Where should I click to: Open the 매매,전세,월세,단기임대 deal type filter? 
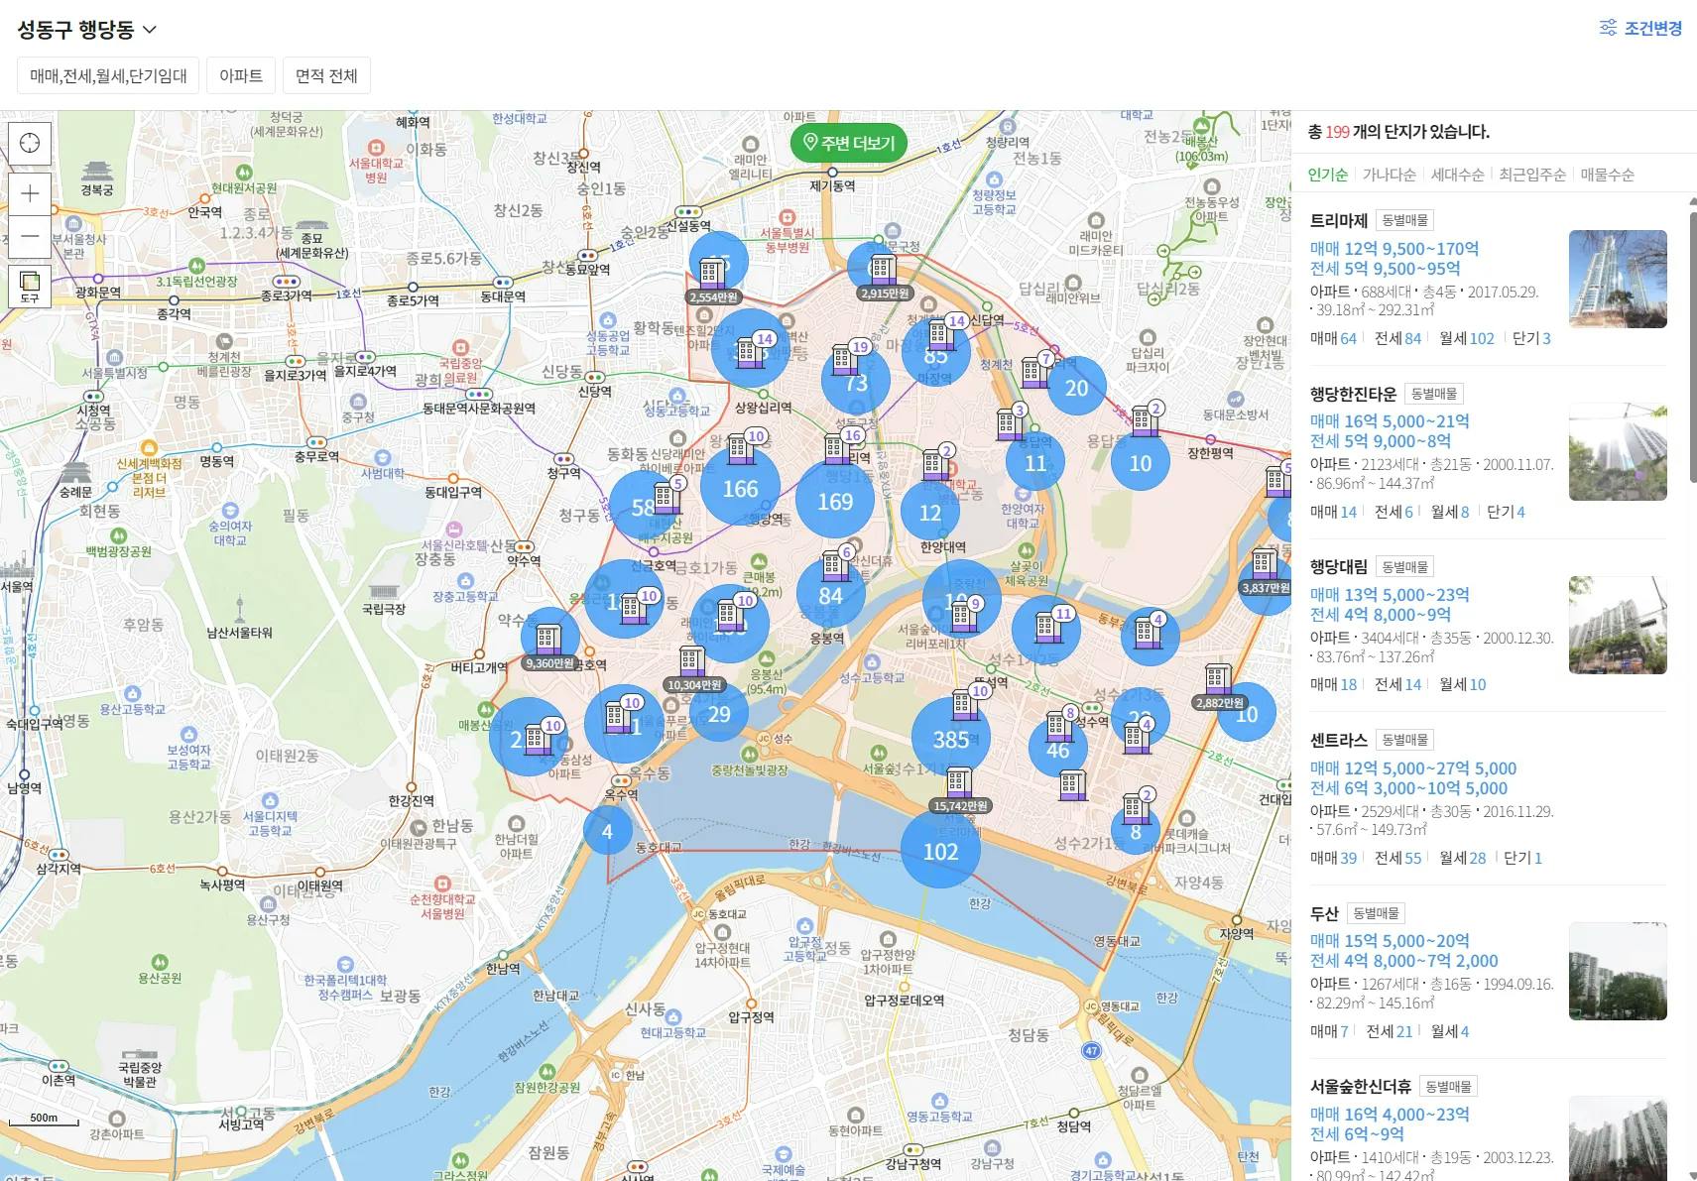pos(108,75)
